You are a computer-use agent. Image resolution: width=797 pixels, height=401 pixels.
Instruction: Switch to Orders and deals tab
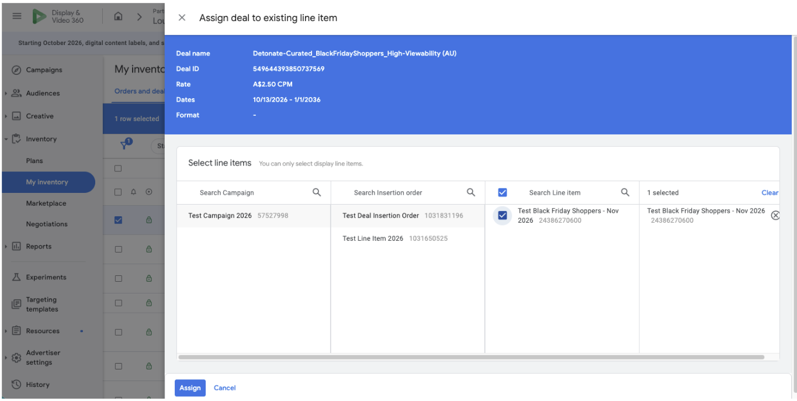139,91
